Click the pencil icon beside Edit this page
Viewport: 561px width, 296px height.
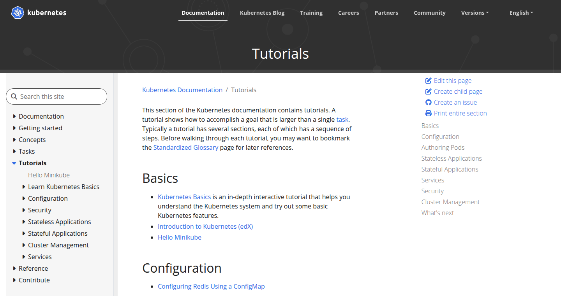(x=428, y=81)
